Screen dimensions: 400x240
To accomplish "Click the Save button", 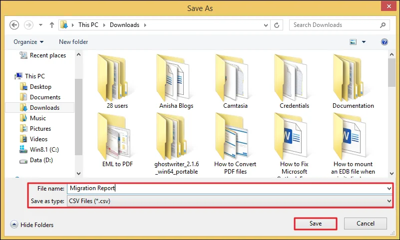I will click(x=315, y=224).
